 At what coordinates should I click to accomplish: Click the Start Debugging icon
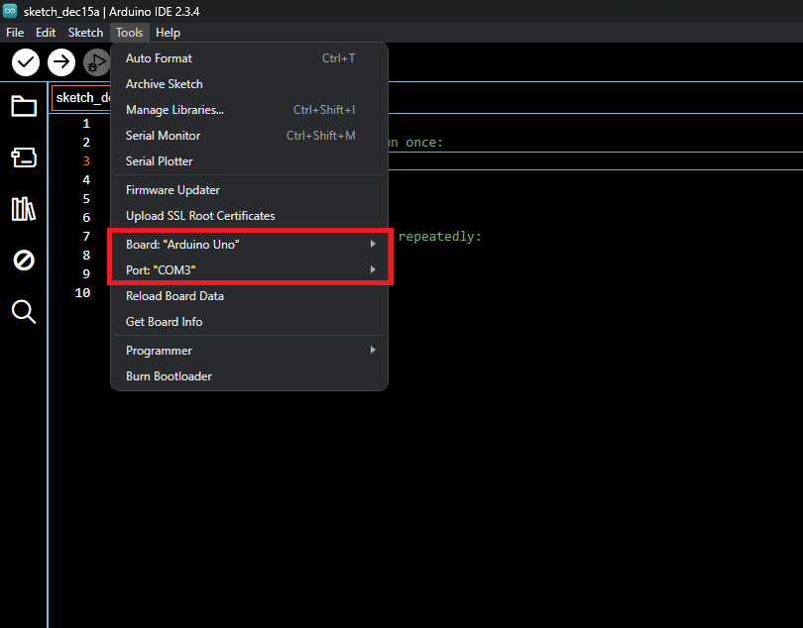[96, 62]
